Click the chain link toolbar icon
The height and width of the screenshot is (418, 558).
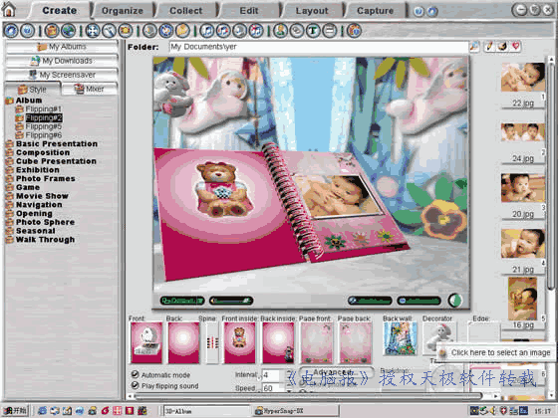tap(297, 31)
